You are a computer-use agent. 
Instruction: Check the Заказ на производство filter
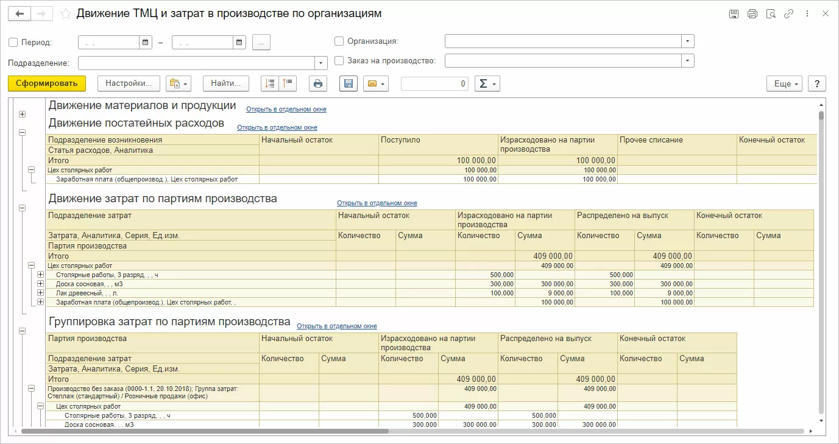click(339, 60)
